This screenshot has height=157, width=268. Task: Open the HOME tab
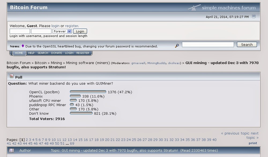coord(19,53)
